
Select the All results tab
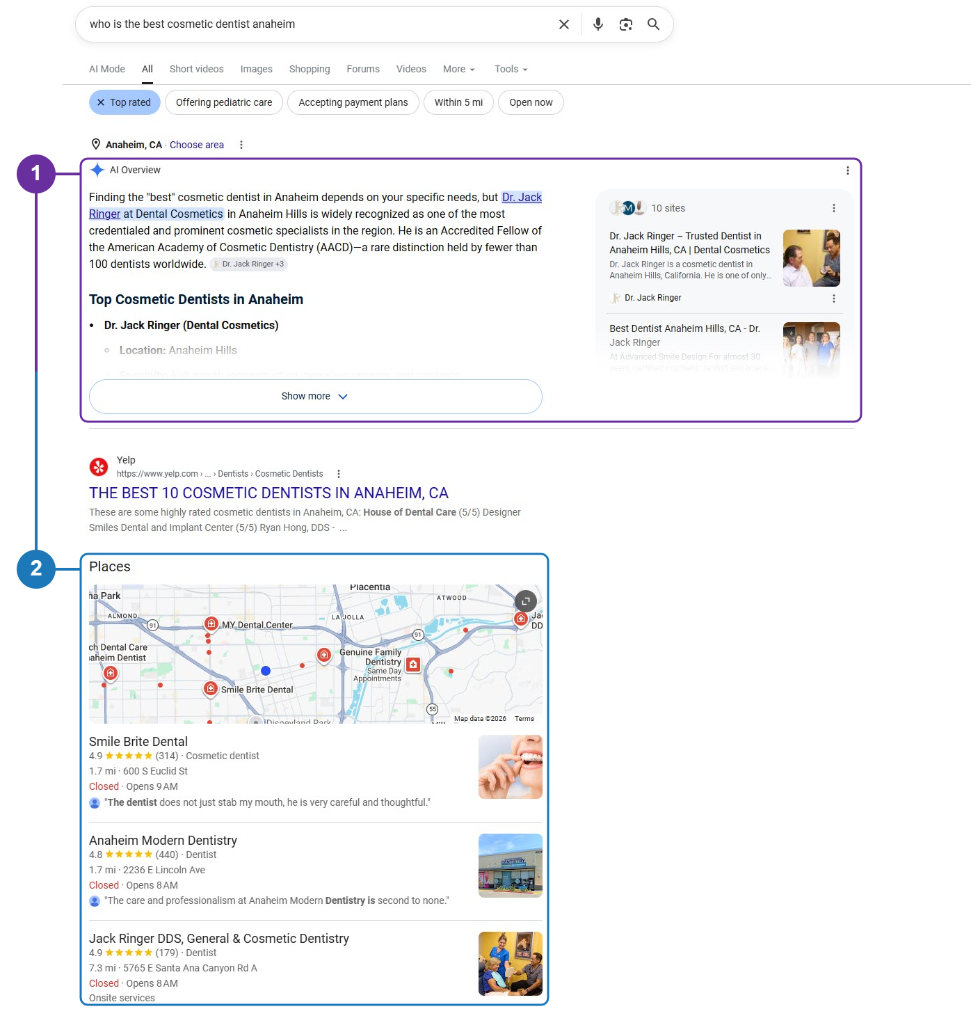(x=147, y=69)
